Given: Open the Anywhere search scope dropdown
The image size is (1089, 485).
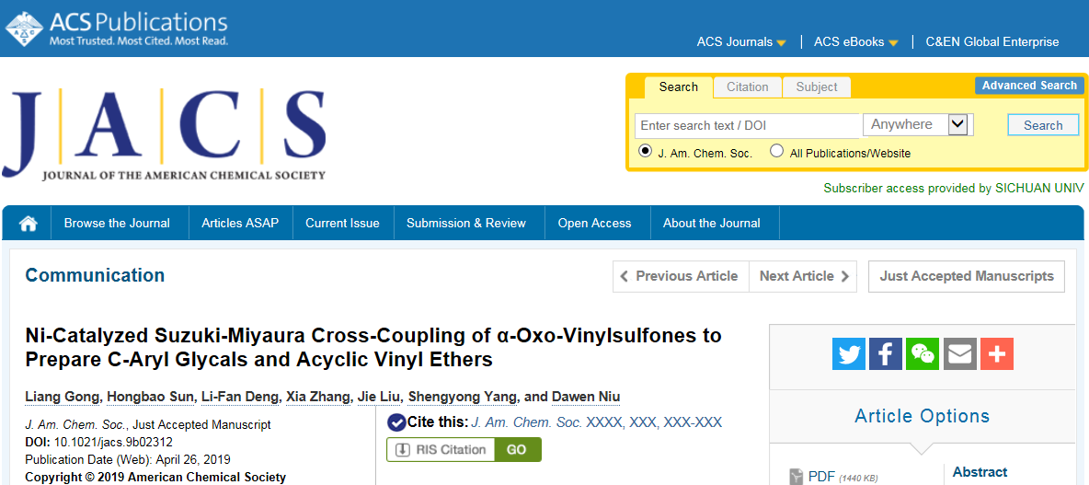Looking at the screenshot, I should click(x=918, y=125).
